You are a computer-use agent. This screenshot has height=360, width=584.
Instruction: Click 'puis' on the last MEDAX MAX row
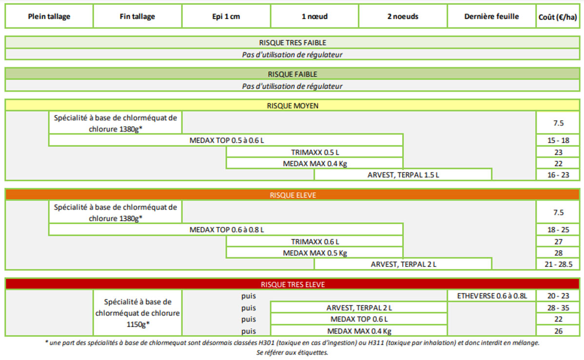tap(249, 331)
